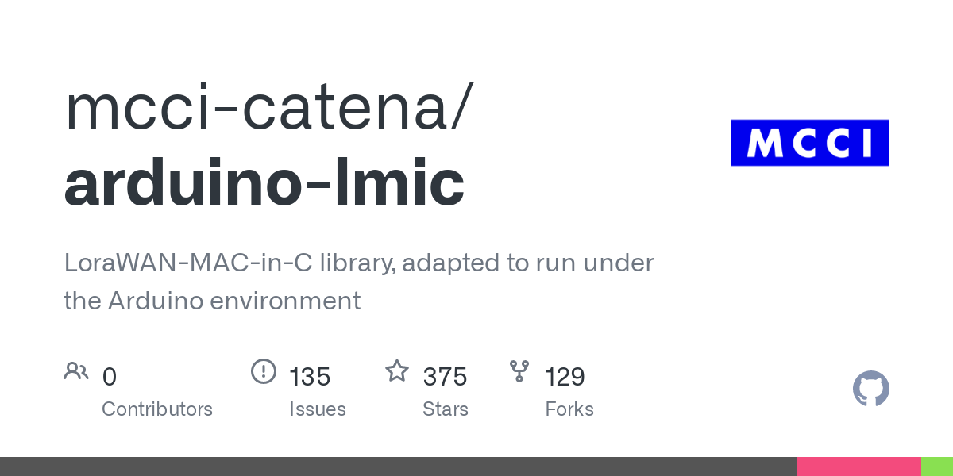Click the star count 375

[445, 377]
